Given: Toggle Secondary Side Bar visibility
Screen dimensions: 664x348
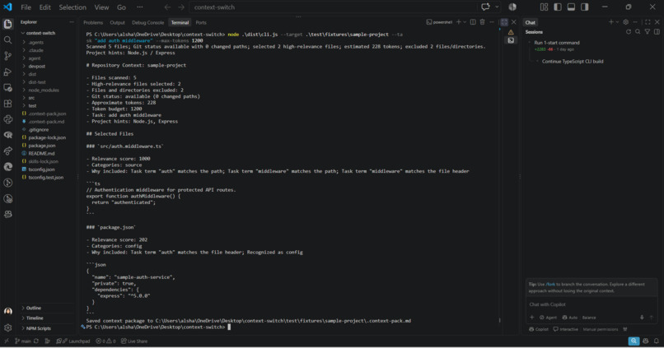Looking at the screenshot, I should pyautogui.click(x=585, y=7).
